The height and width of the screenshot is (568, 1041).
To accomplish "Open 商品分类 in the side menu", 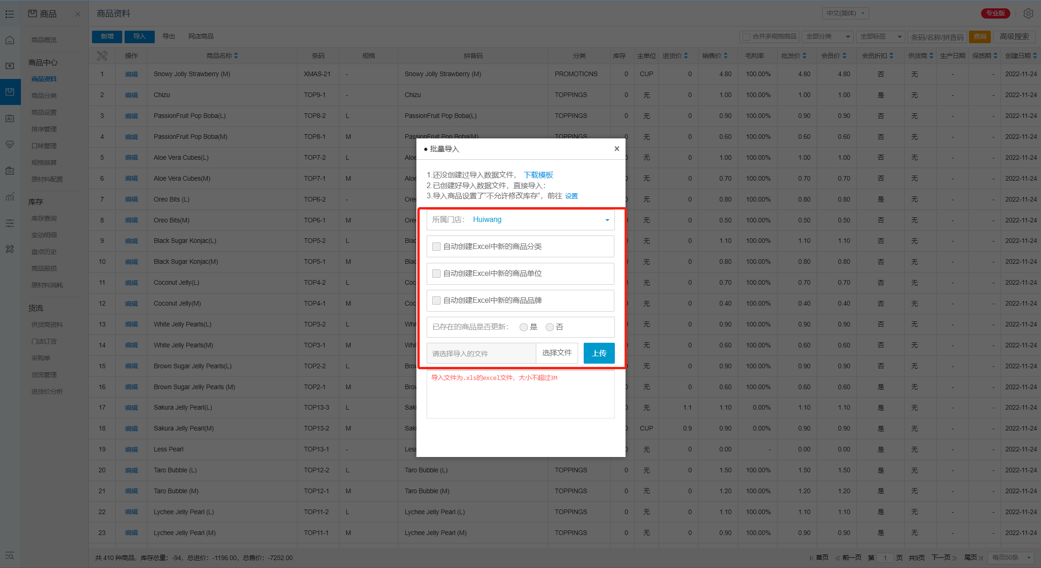I will coord(44,96).
